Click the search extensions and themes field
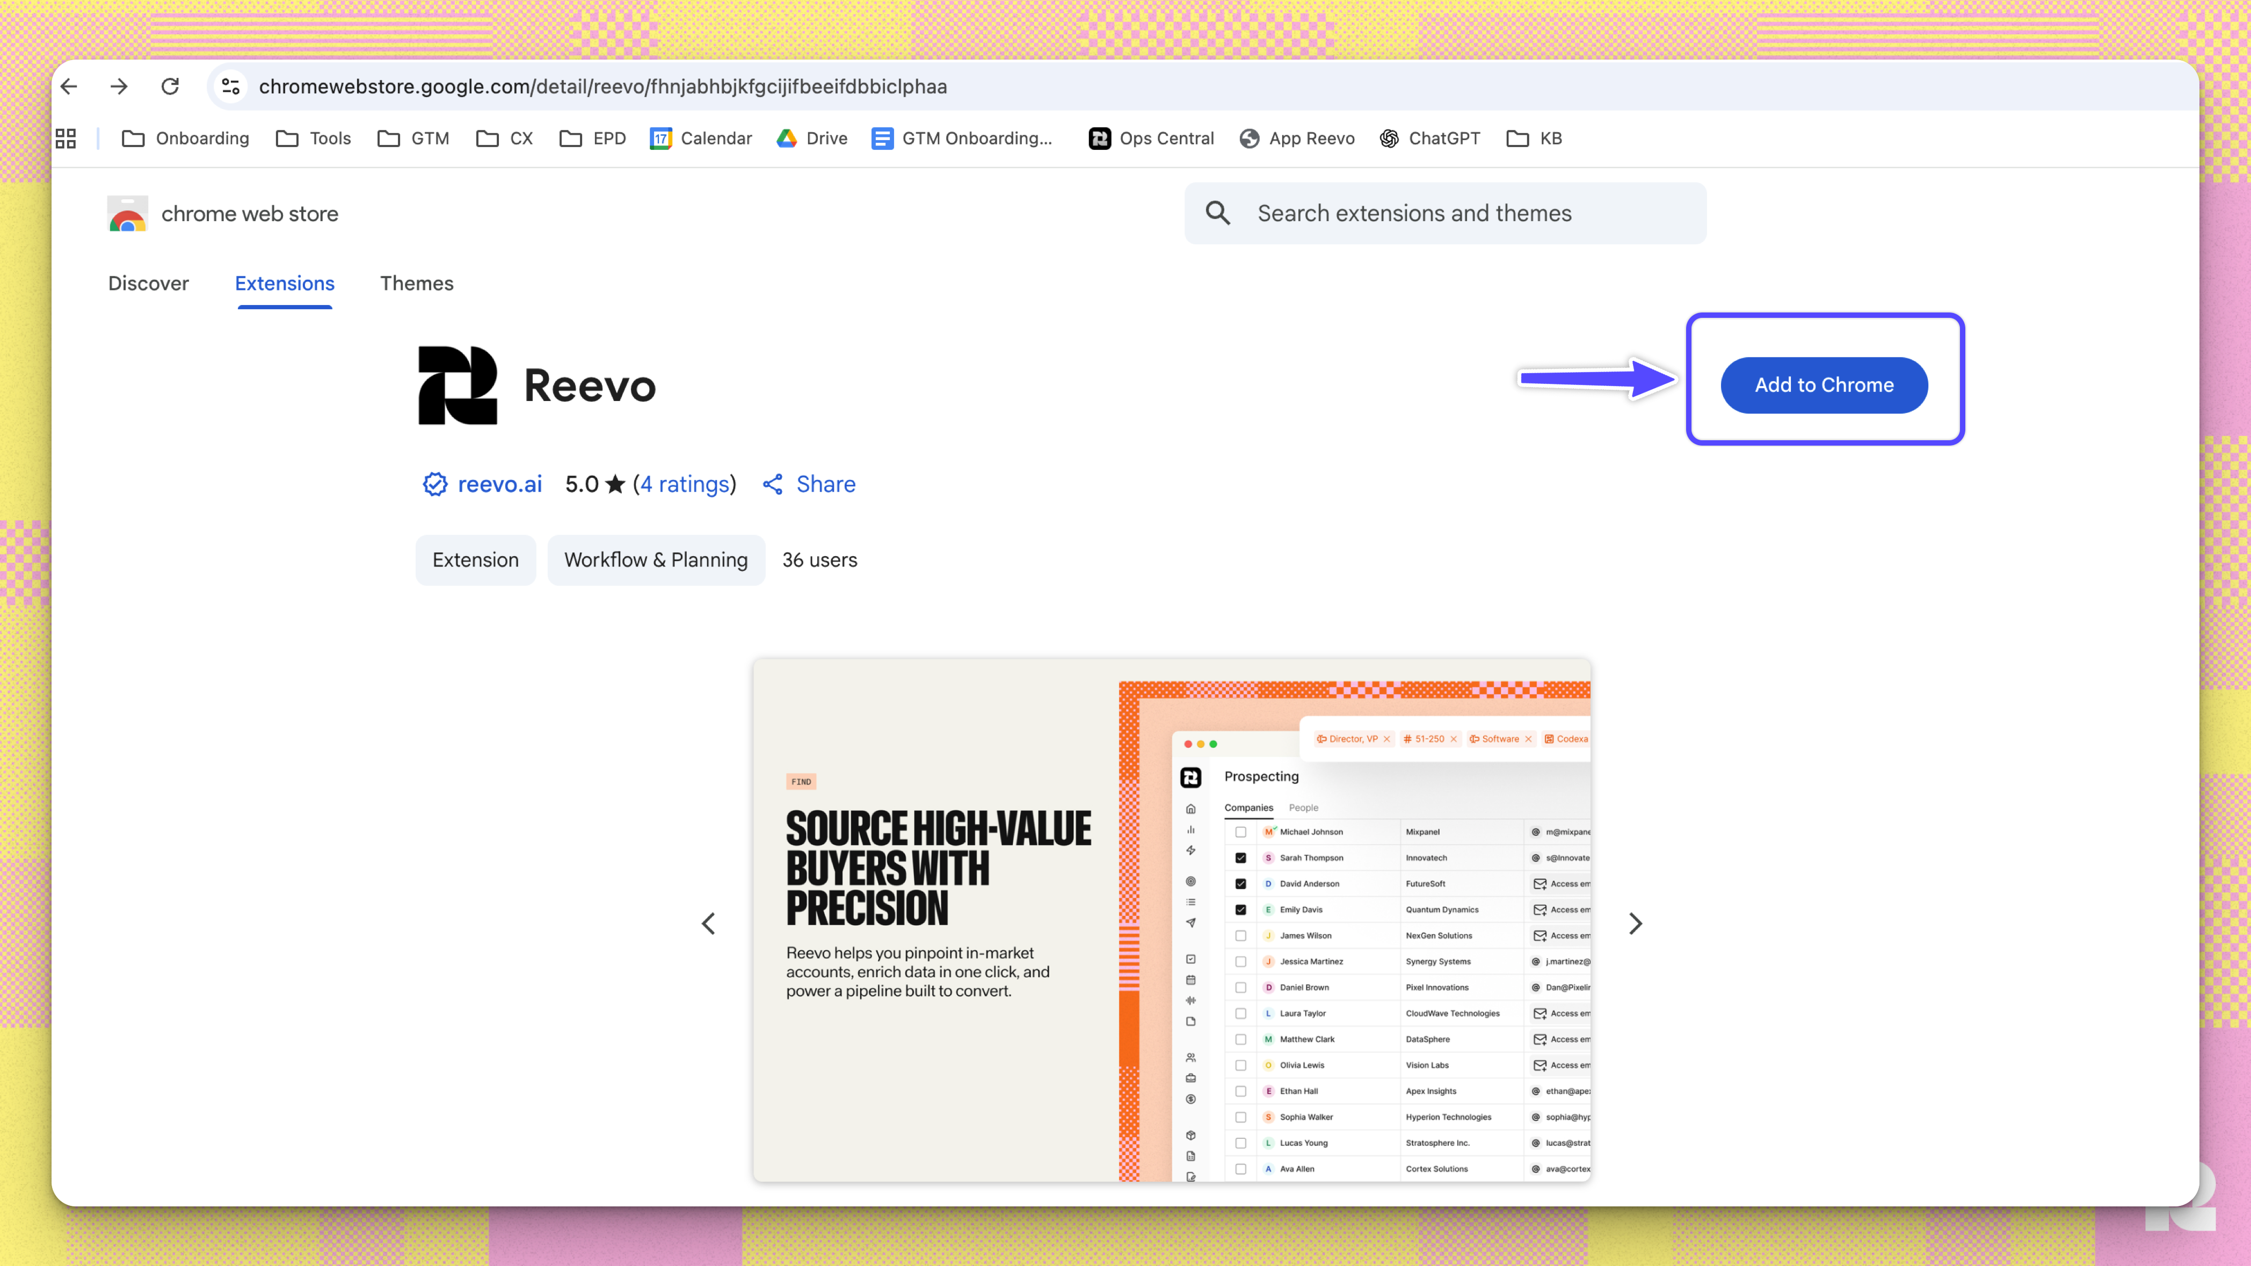Image resolution: width=2251 pixels, height=1266 pixels. (1442, 212)
